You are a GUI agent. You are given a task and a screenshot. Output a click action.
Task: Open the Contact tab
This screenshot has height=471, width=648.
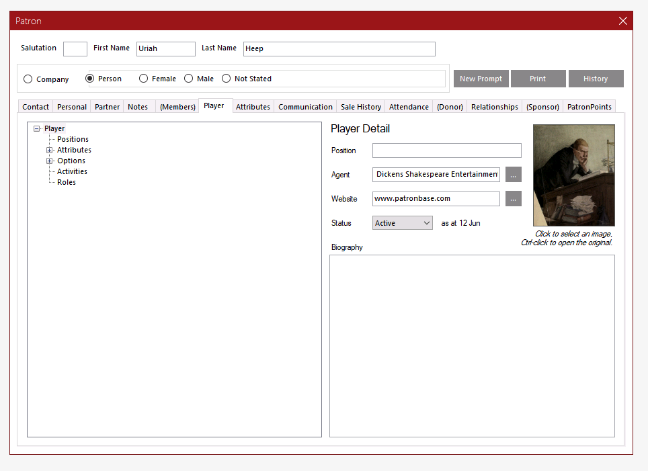tap(36, 107)
